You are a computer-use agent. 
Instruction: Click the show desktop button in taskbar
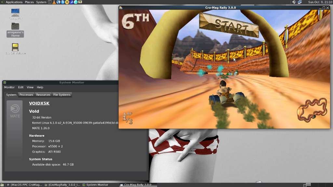pos(2,185)
